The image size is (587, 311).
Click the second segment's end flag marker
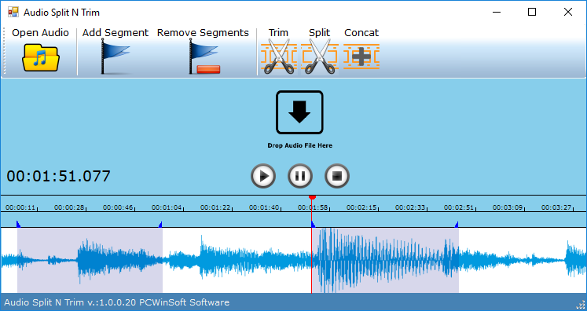[457, 224]
